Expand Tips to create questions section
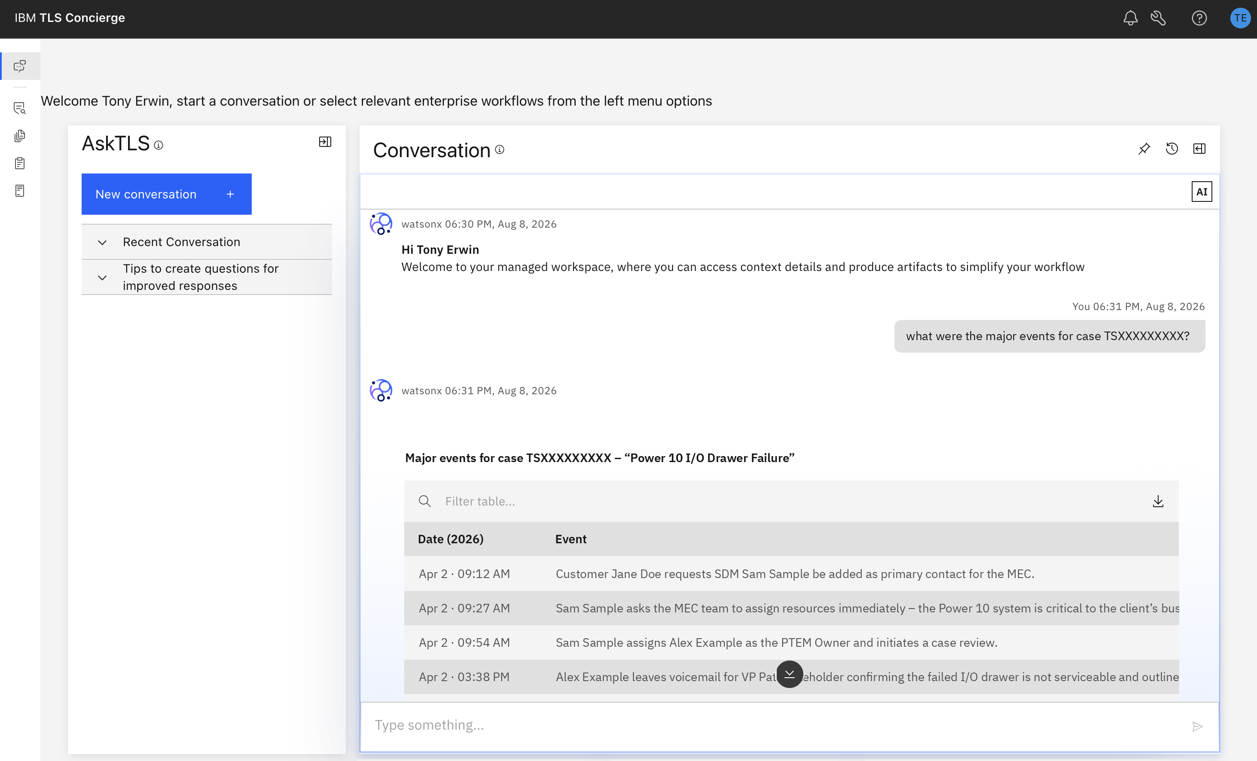 click(x=207, y=277)
